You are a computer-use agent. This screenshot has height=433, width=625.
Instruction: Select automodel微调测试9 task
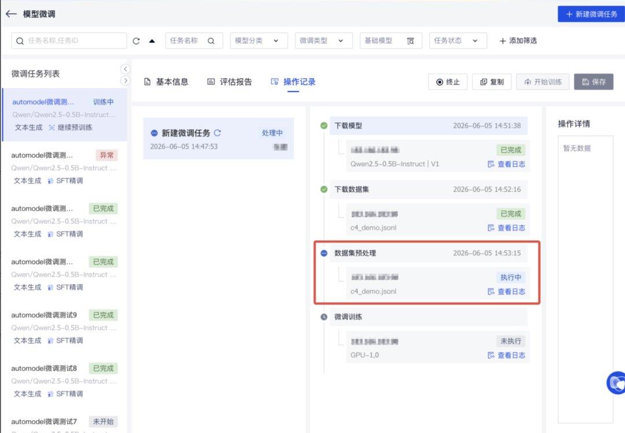(x=65, y=328)
